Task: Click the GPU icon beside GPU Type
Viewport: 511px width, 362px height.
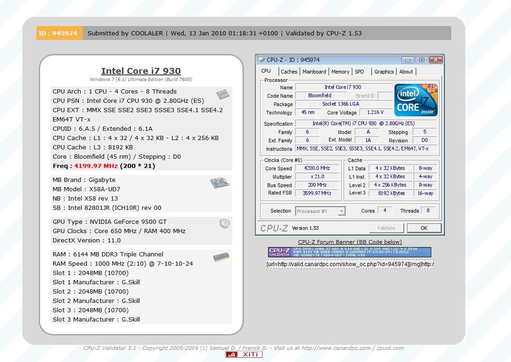Action: click(225, 223)
